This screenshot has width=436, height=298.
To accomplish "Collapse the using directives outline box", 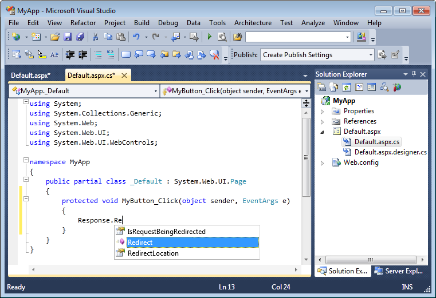I will (x=26, y=102).
